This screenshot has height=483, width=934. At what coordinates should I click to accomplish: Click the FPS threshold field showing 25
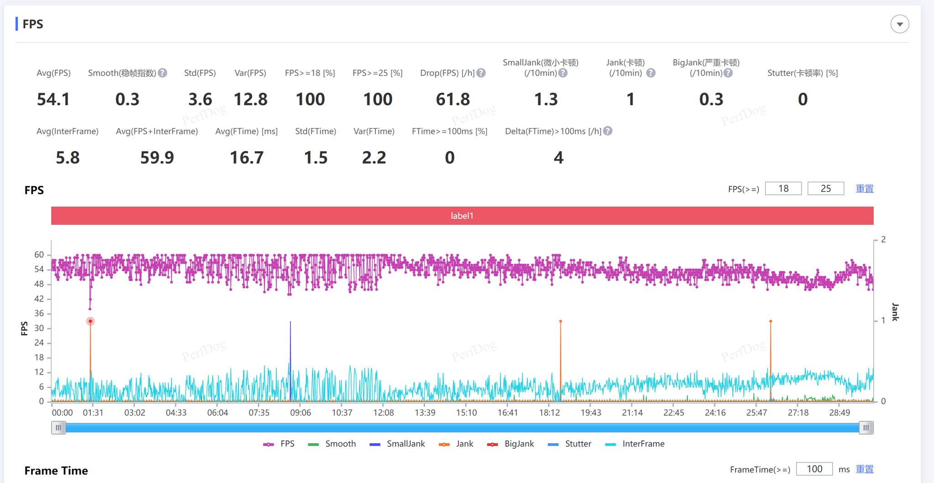coord(825,189)
